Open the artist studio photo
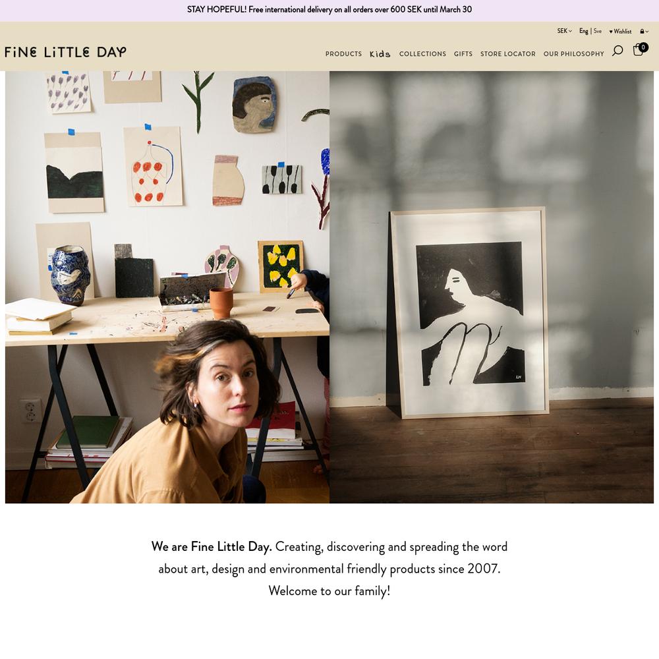Image resolution: width=659 pixels, height=659 pixels. coord(167,287)
